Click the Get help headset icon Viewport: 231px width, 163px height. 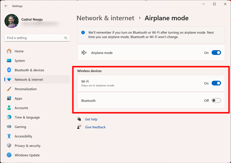[x=79, y=119]
